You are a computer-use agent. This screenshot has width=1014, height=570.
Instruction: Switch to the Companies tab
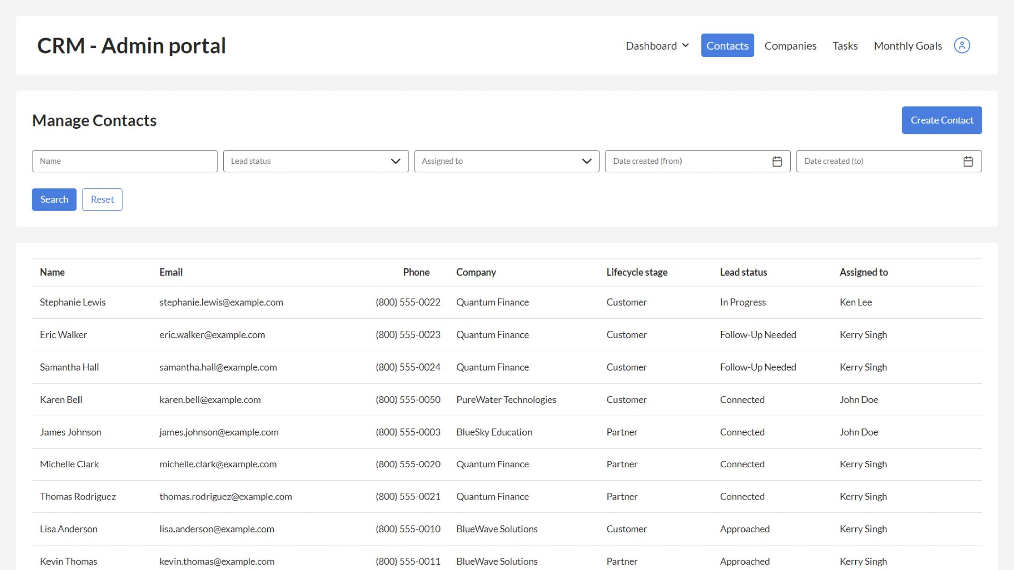tap(790, 45)
